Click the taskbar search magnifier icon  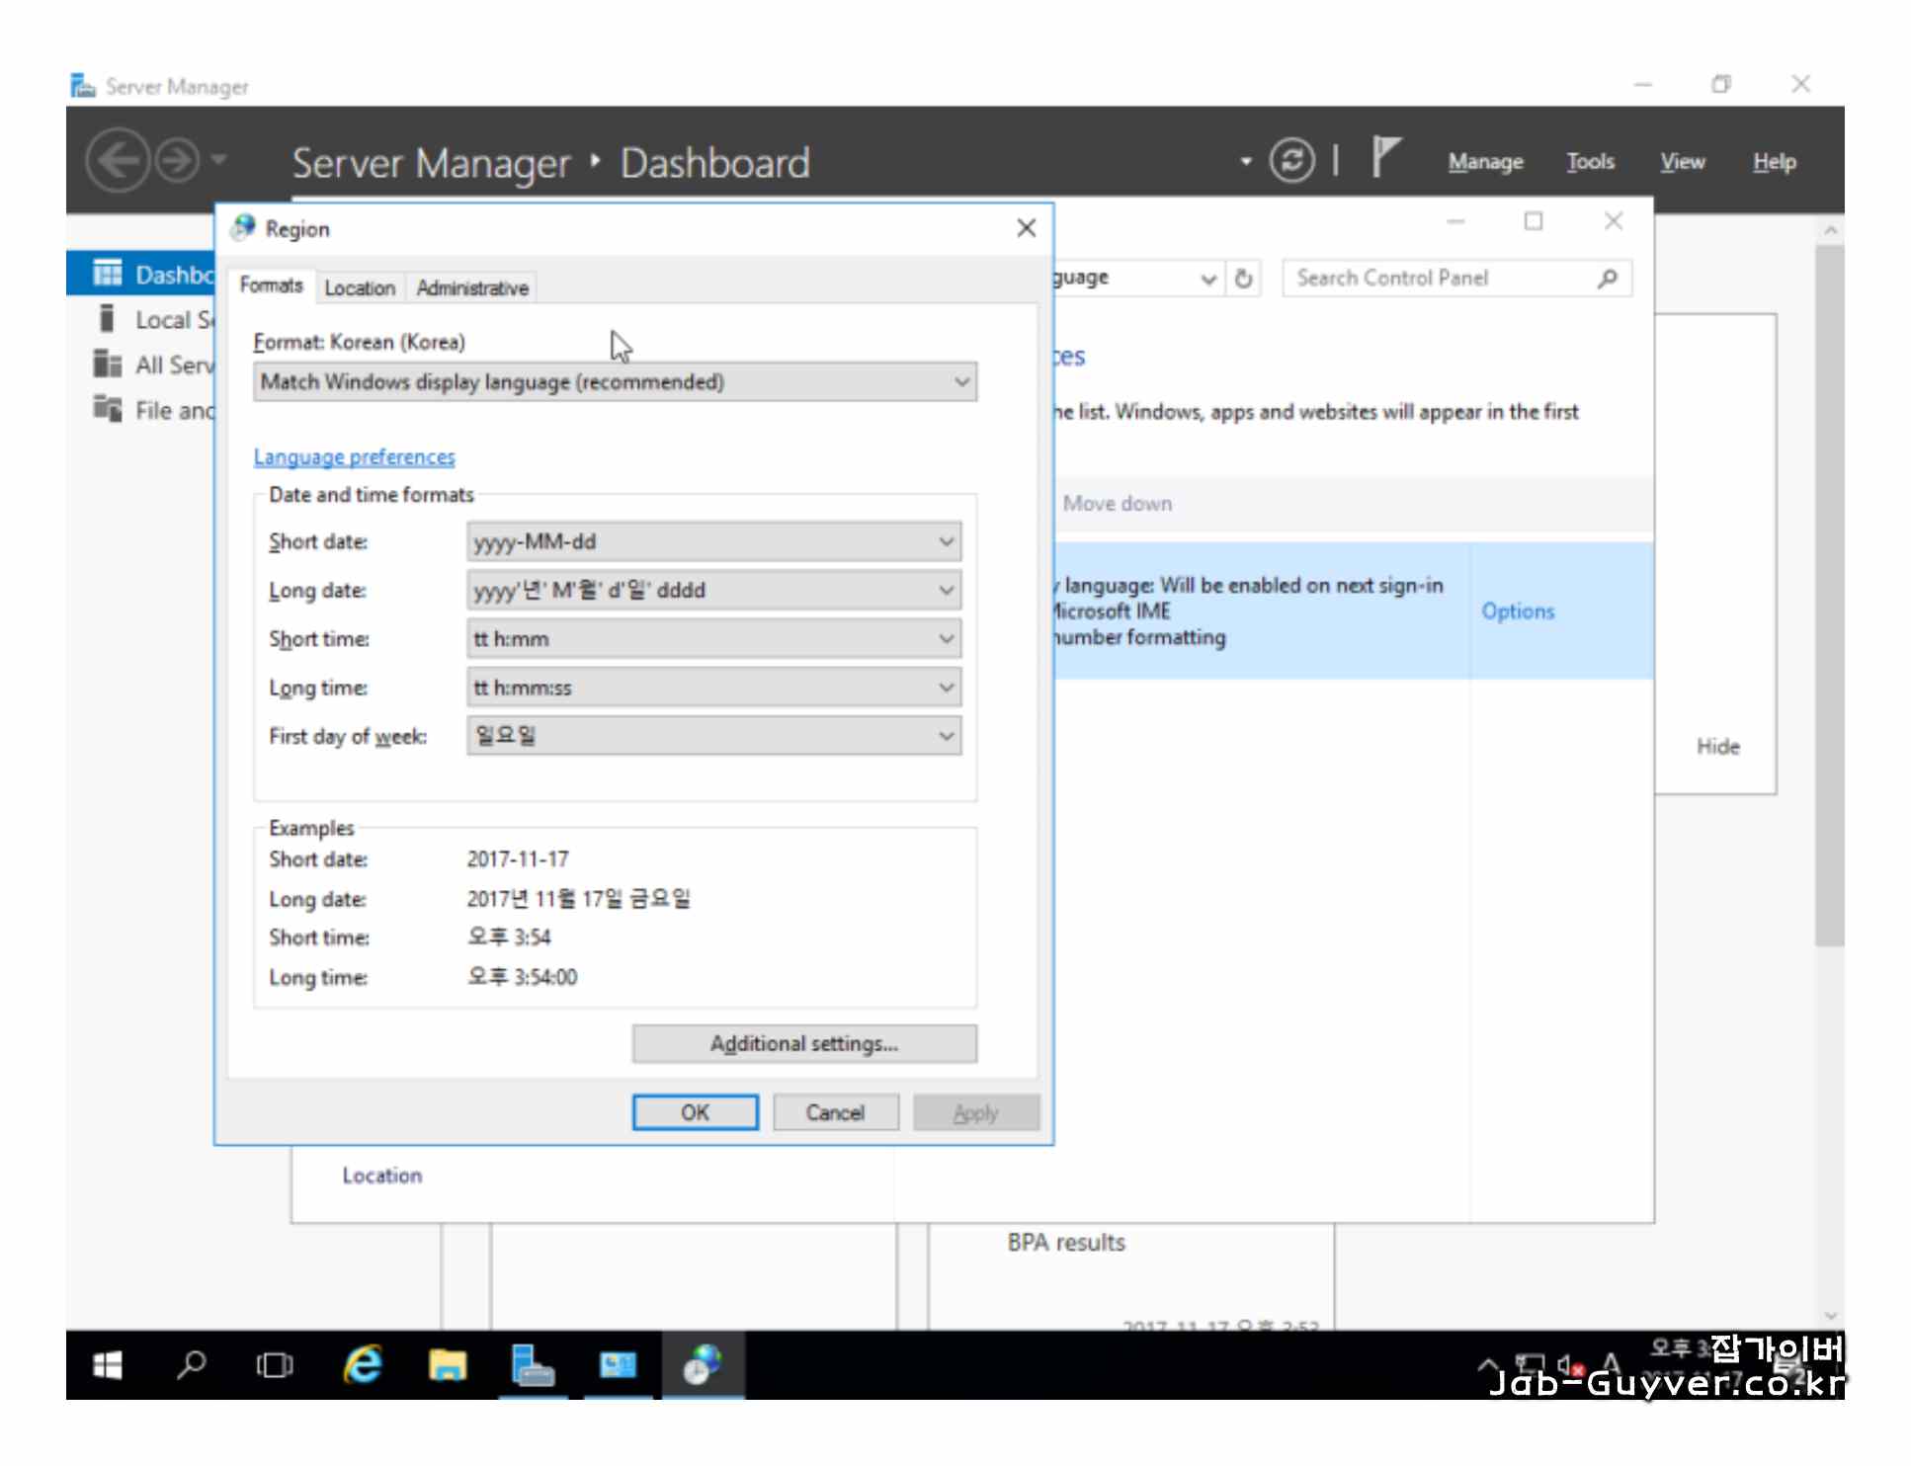point(191,1365)
